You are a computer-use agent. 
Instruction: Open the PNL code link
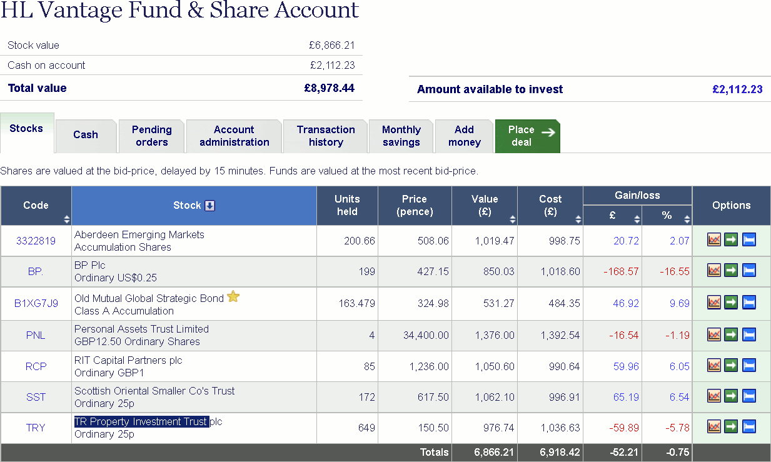coord(36,335)
